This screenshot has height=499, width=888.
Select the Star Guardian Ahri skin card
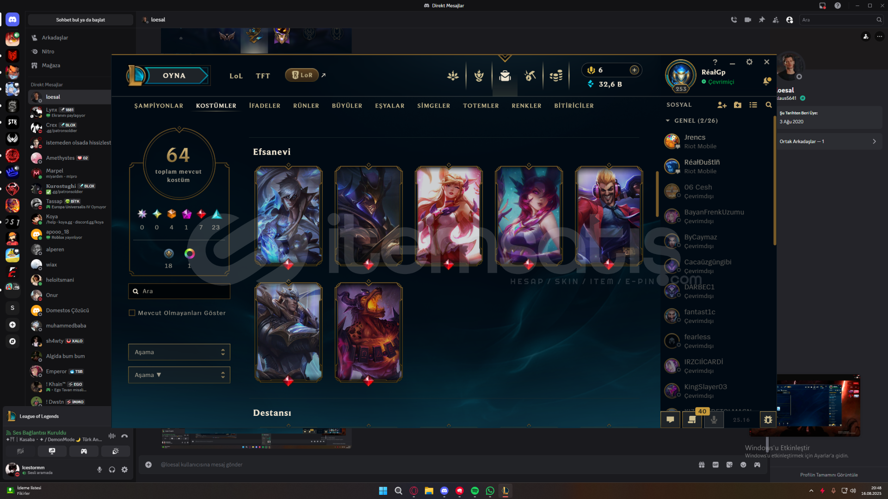[x=448, y=215]
